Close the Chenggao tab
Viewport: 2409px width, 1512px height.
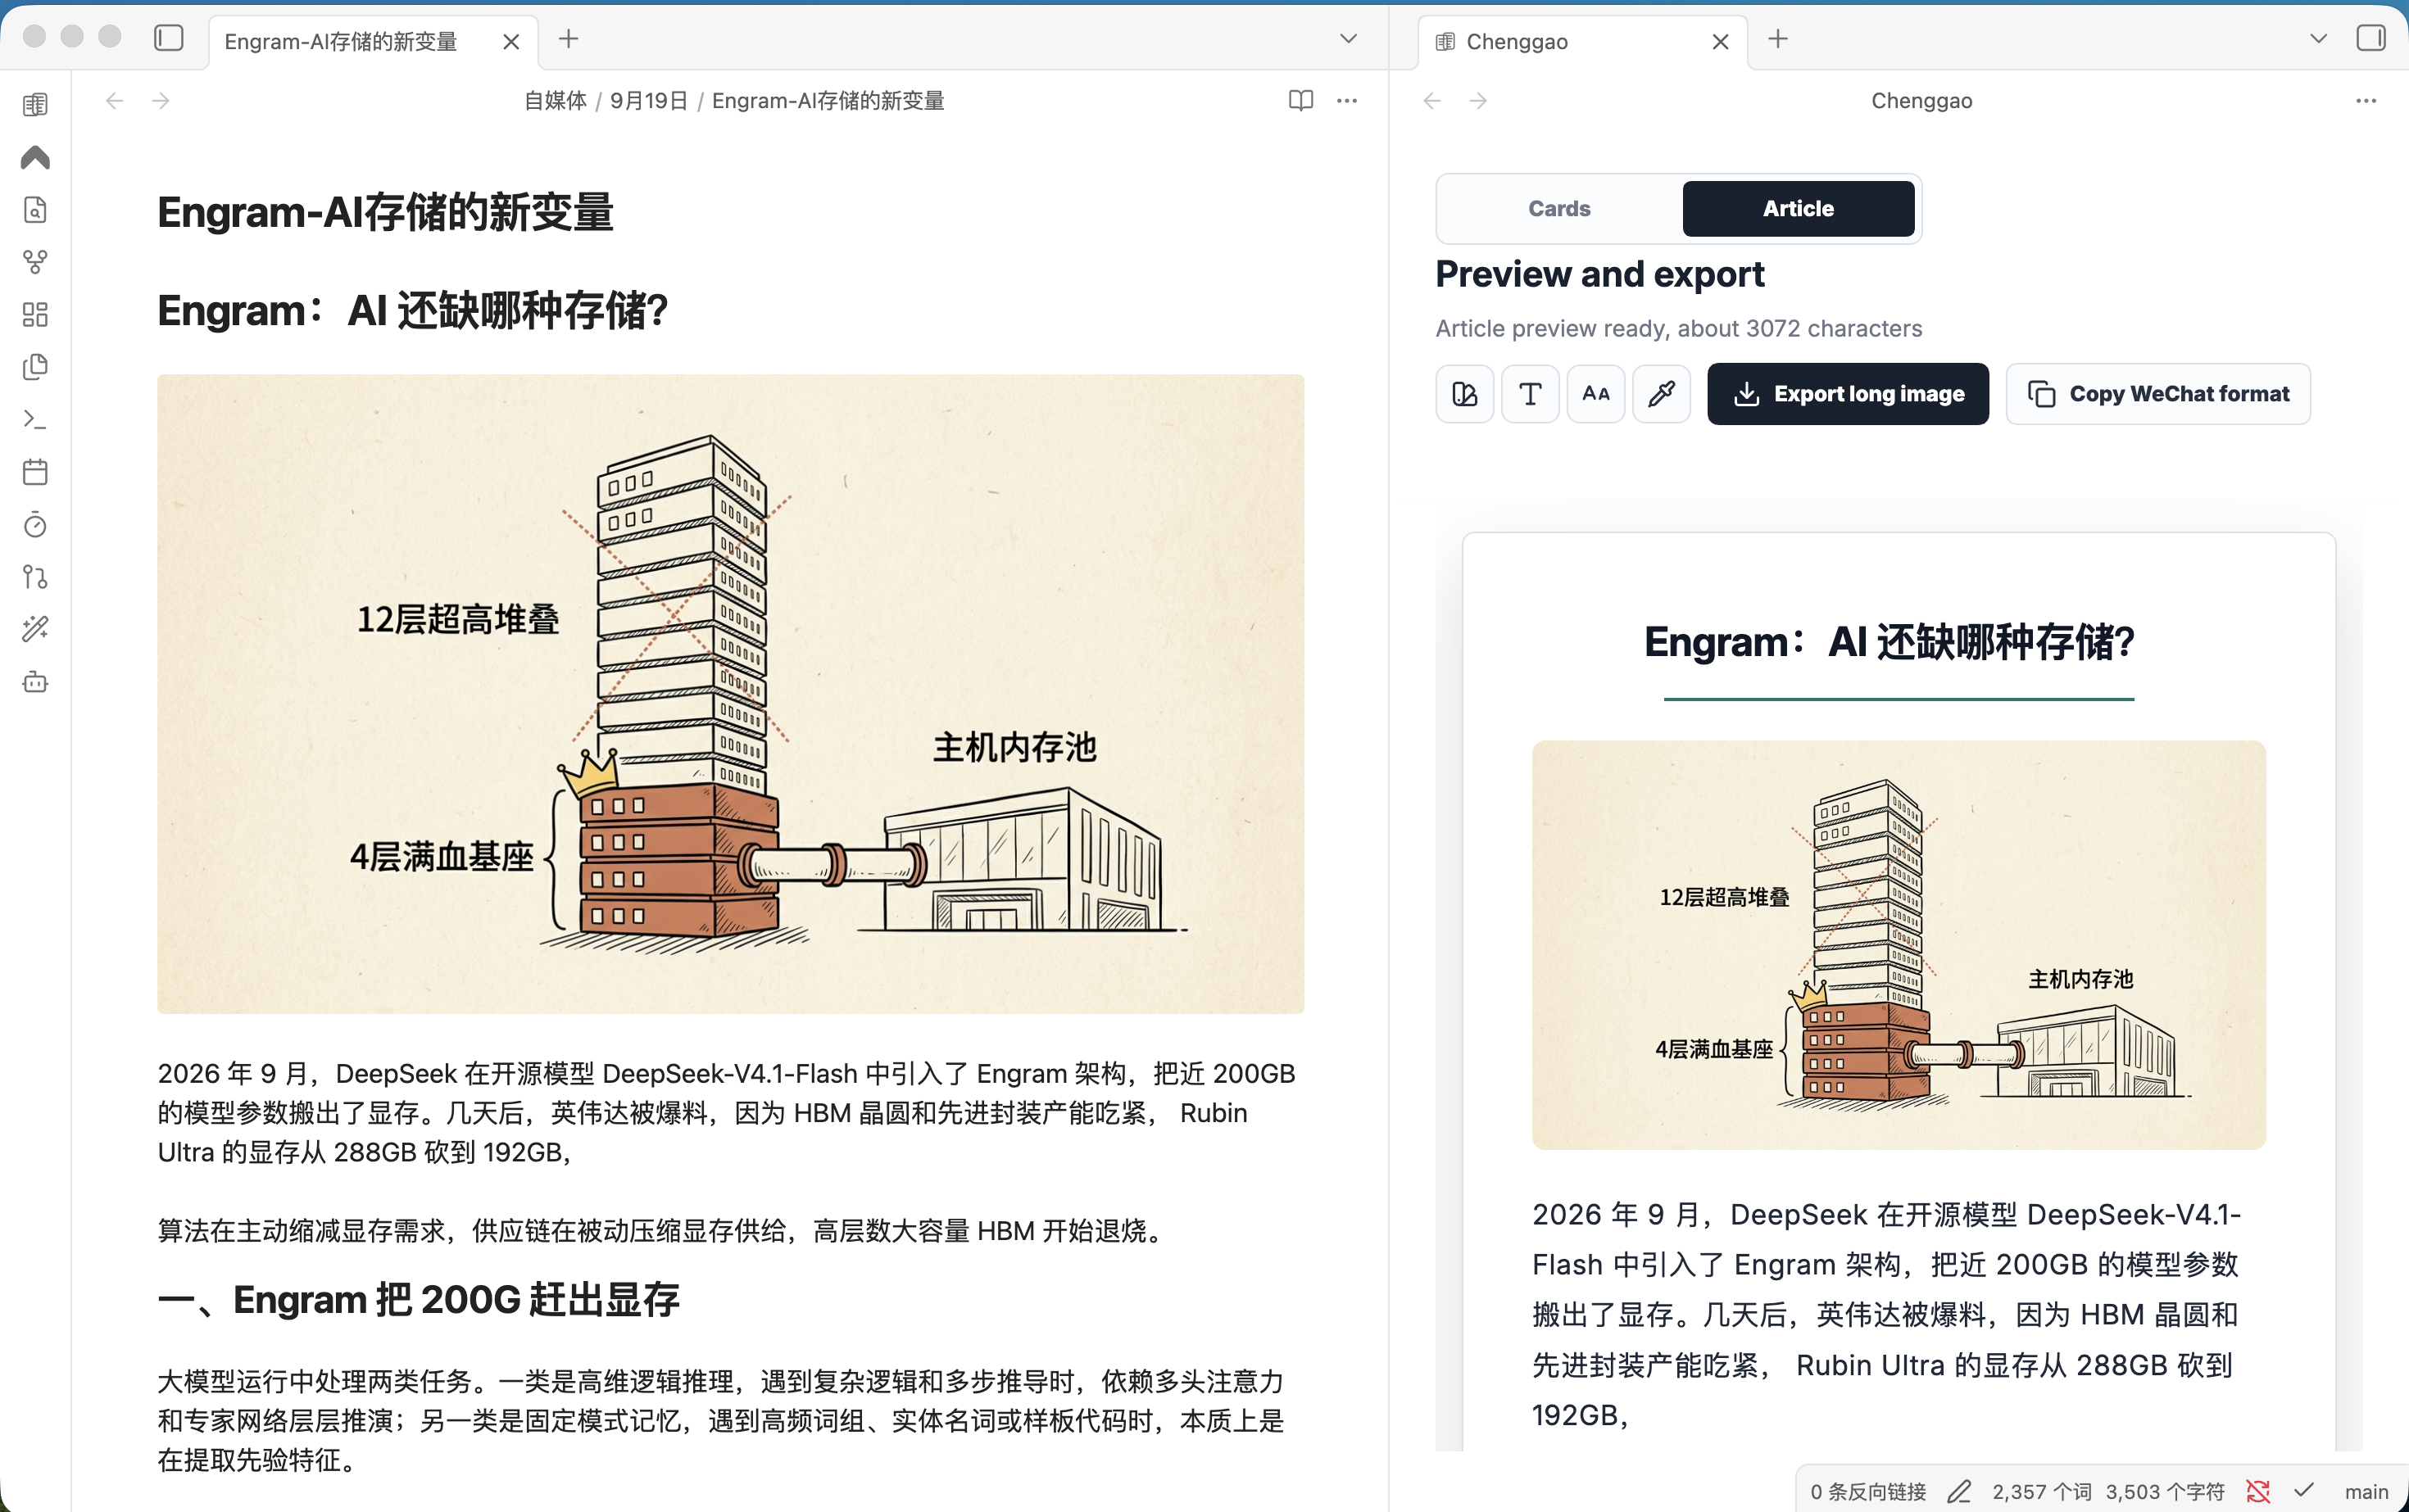1720,41
